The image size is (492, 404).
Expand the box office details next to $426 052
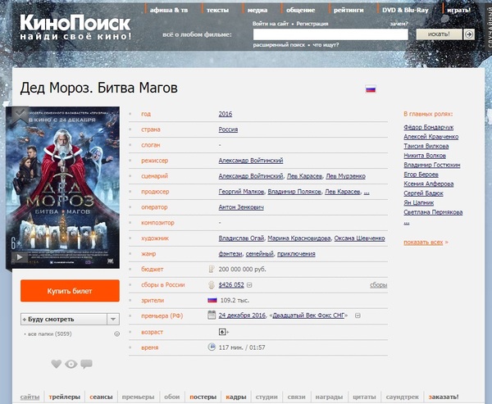point(249,285)
